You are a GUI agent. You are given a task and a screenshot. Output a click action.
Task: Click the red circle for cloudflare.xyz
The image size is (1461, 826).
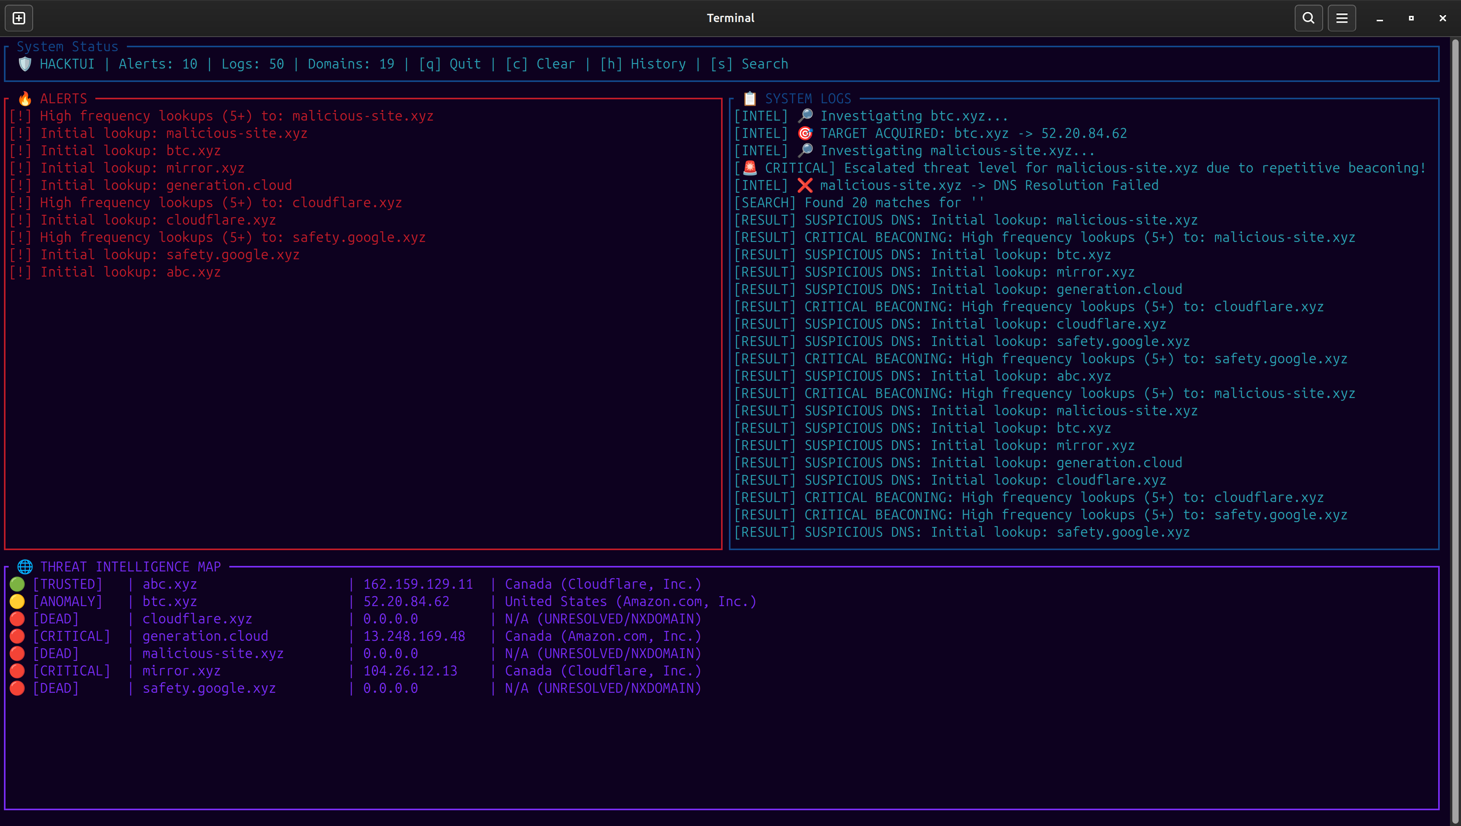[17, 619]
